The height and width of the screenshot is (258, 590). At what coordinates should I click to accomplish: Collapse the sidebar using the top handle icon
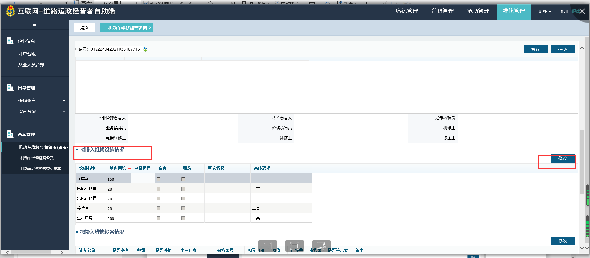pyautogui.click(x=34, y=25)
